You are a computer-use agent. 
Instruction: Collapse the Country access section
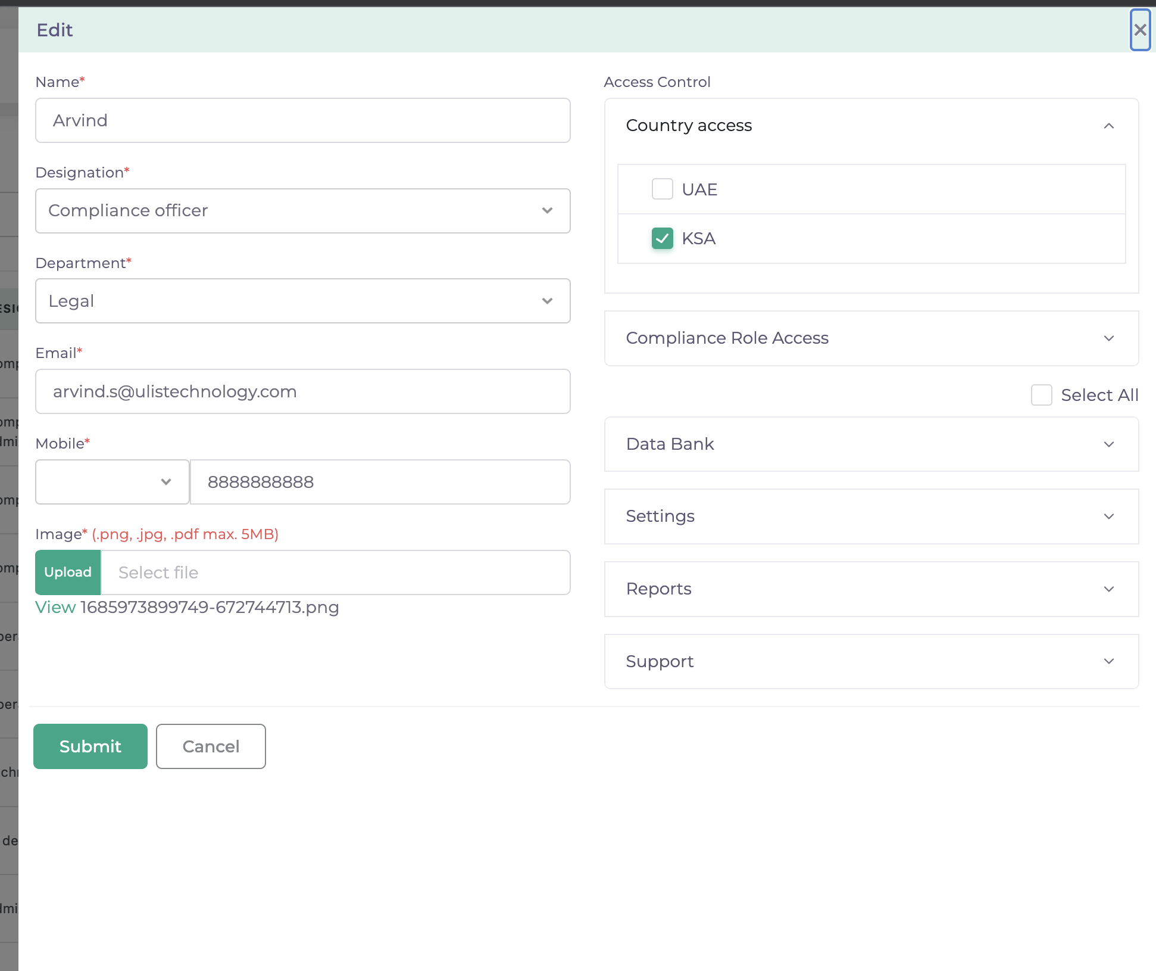pyautogui.click(x=1108, y=126)
